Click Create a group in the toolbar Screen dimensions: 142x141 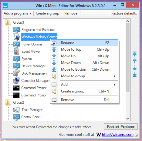click(47, 13)
